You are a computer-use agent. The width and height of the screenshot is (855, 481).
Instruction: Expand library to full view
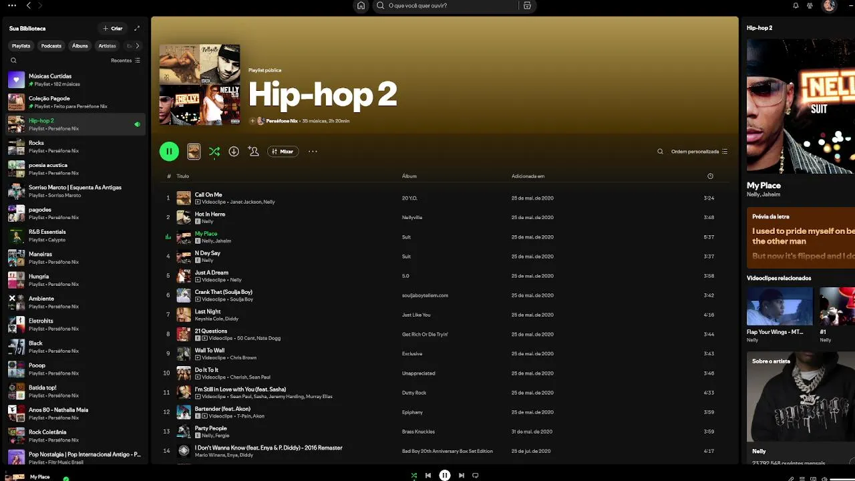click(x=137, y=28)
